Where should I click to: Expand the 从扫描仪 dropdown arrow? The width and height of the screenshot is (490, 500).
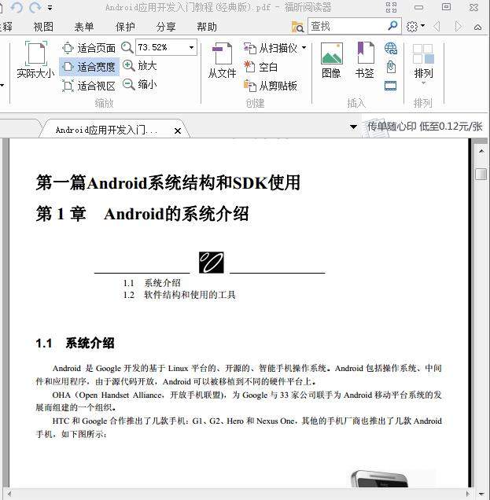coord(304,48)
